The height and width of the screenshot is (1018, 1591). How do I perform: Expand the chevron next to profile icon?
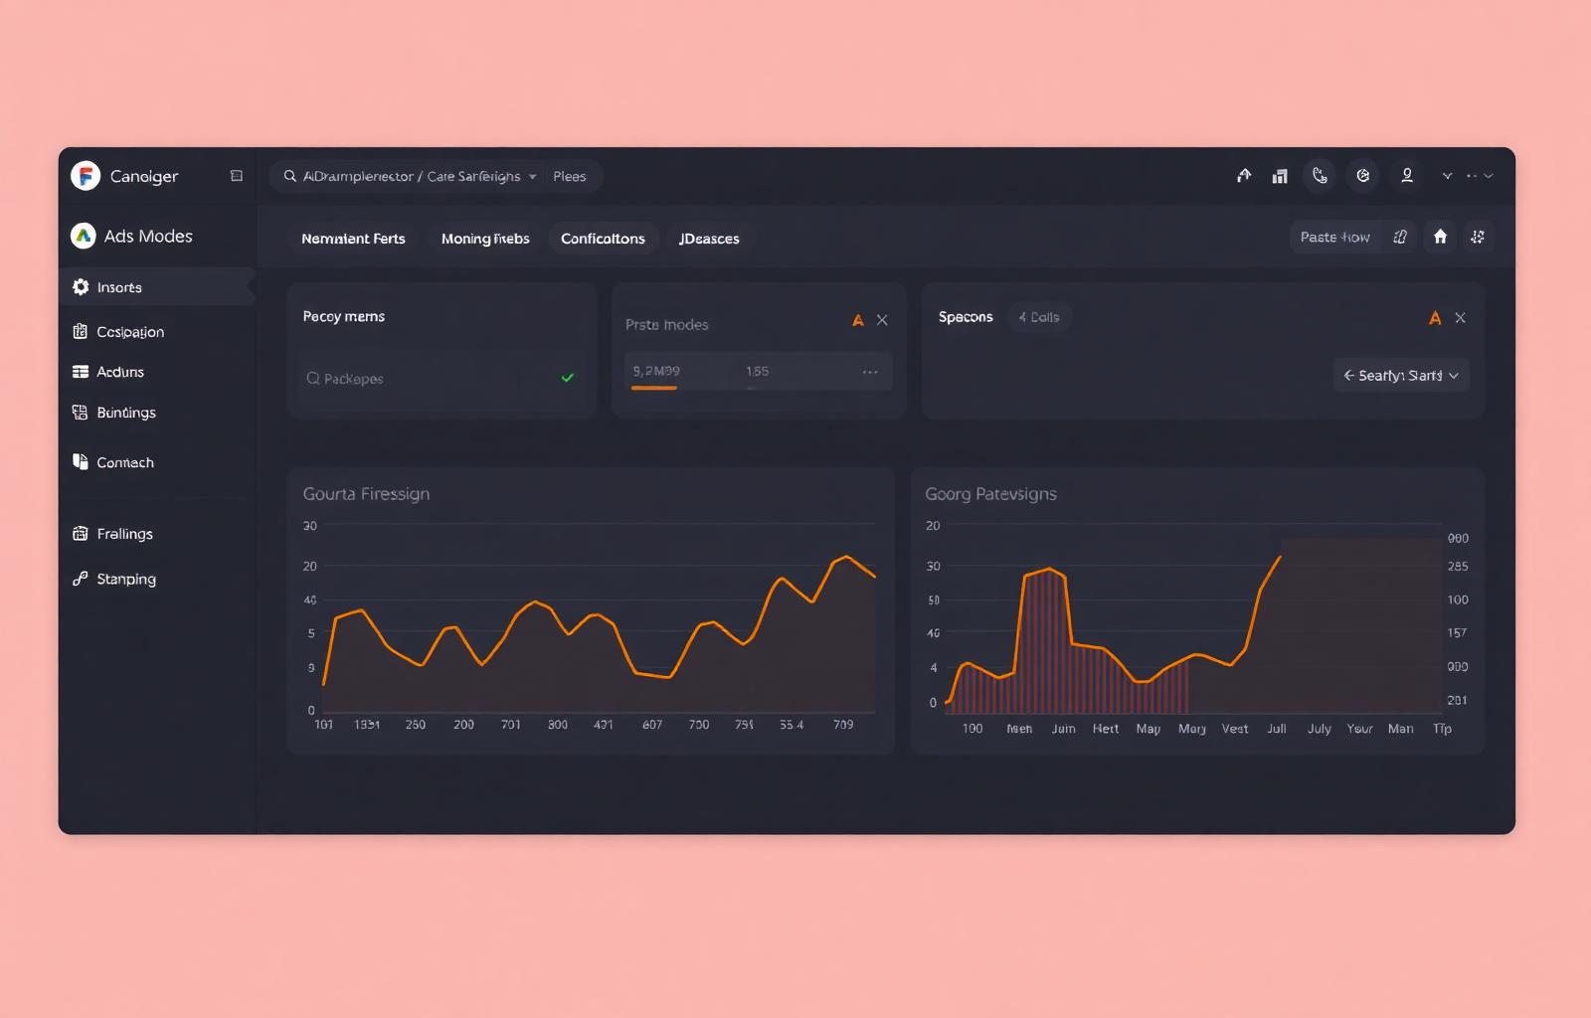coord(1447,176)
